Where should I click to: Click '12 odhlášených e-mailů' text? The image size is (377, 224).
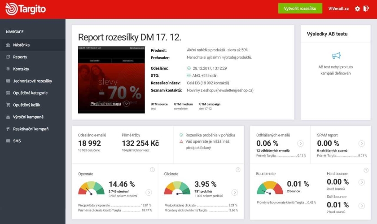(x=273, y=151)
